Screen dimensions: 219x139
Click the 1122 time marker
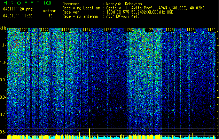pyautogui.click(x=45, y=30)
